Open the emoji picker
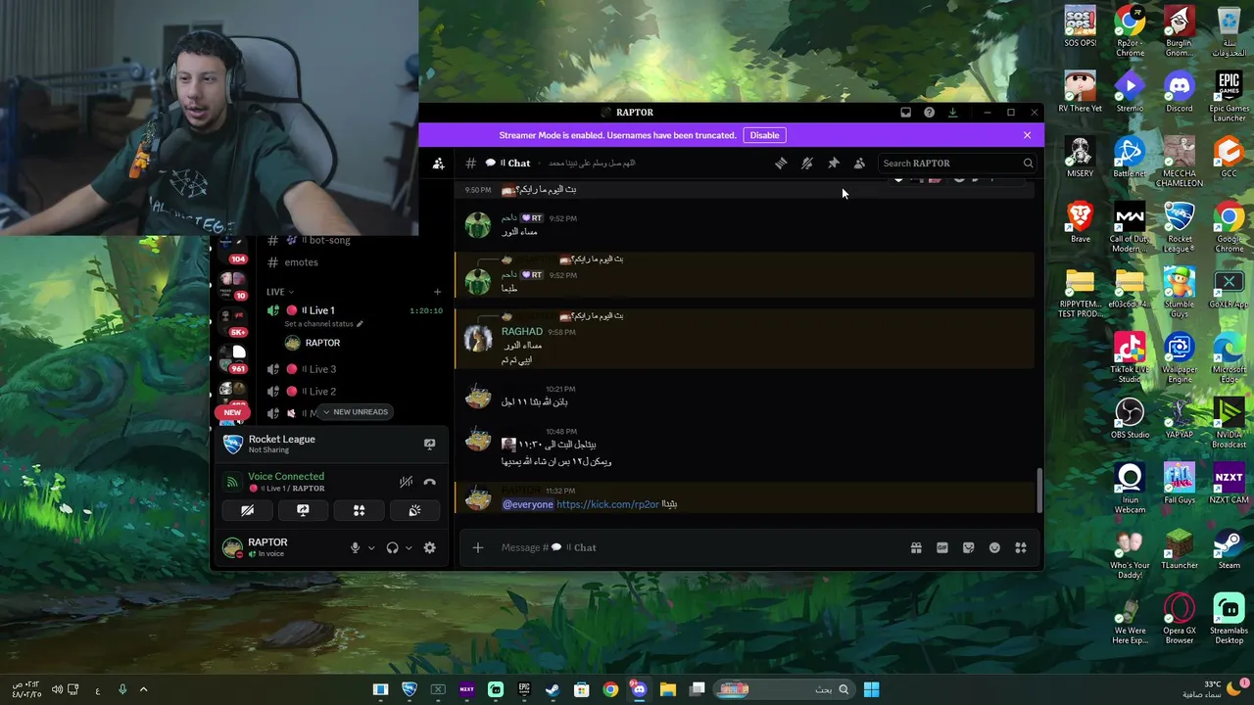 [x=994, y=548]
